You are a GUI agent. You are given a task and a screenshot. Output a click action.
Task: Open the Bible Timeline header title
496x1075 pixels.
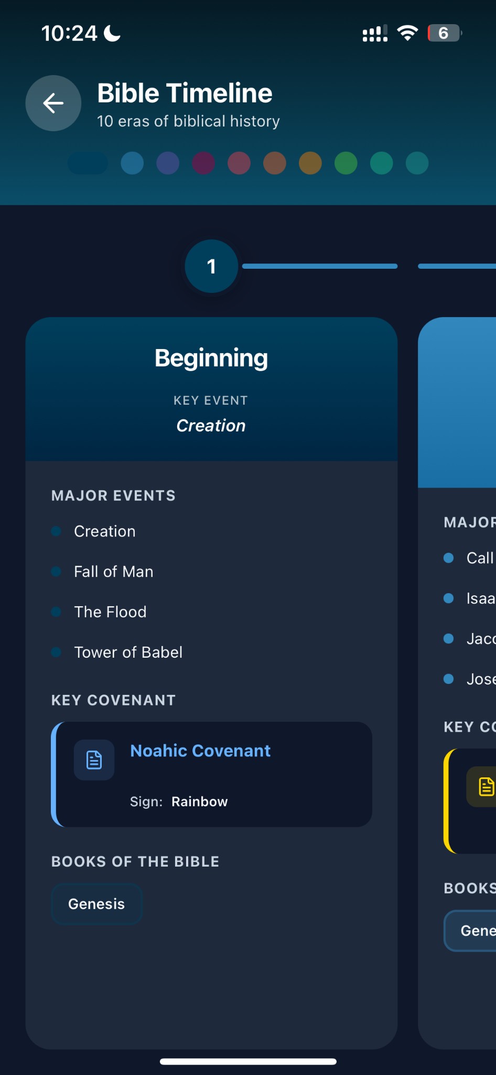(x=184, y=92)
